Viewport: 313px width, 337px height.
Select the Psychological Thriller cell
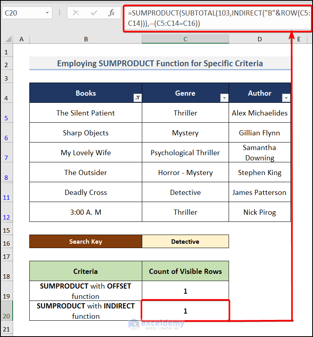pos(185,152)
